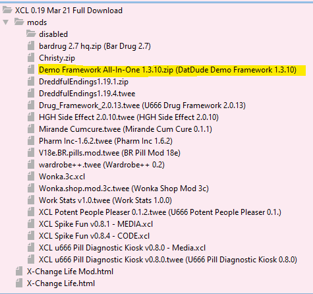Click file icon beside Mirande Cumcure.twee

point(31,129)
